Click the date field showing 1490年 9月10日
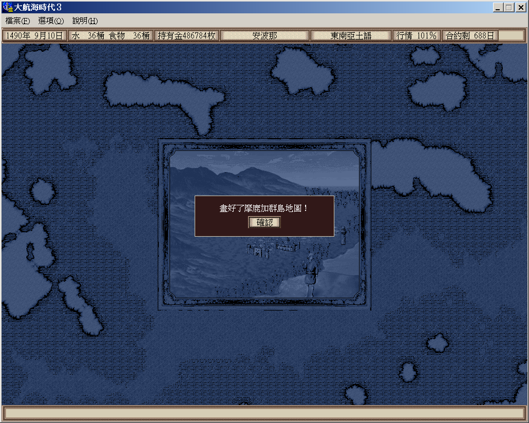Image resolution: width=529 pixels, height=423 pixels. pyautogui.click(x=34, y=36)
